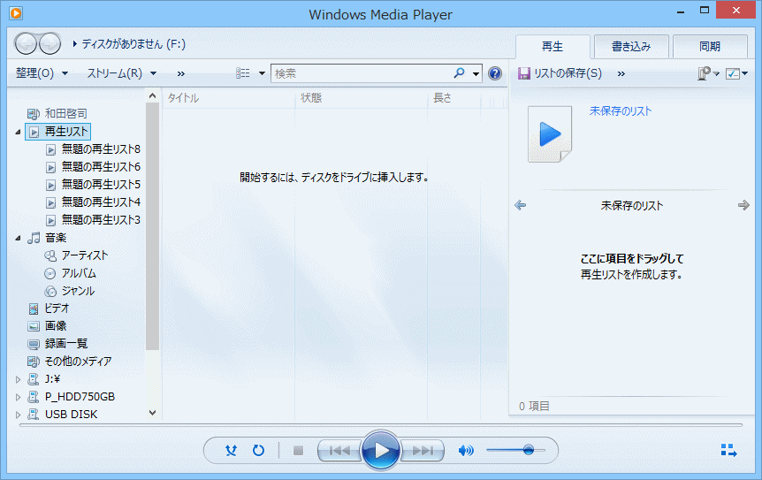This screenshot has width=762, height=480.
Task: Open the 整理(O) menu
Action: [x=42, y=73]
